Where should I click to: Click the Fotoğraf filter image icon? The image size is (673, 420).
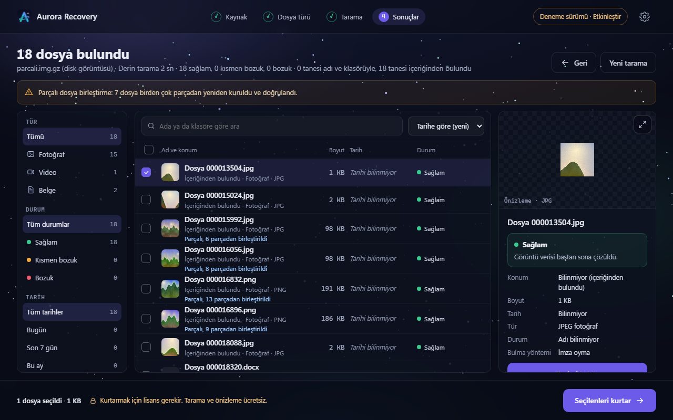coord(30,154)
